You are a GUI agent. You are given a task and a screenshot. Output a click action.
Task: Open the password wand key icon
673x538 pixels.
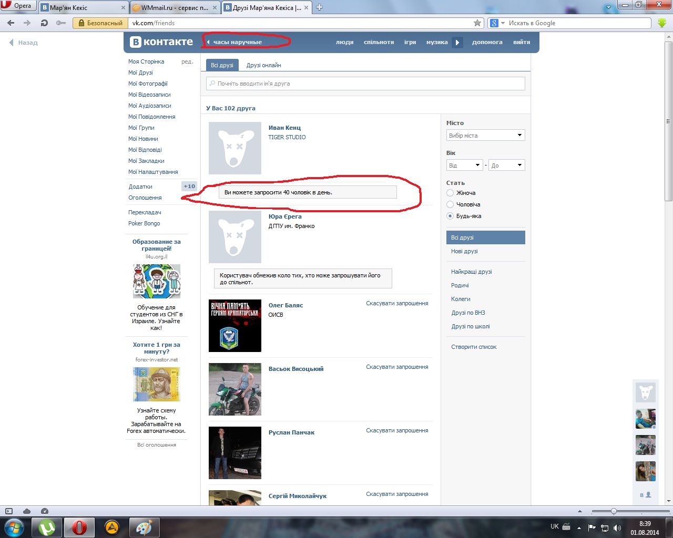click(61, 23)
